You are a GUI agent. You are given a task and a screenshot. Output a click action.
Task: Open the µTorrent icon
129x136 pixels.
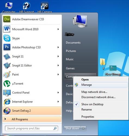click(x=7, y=84)
